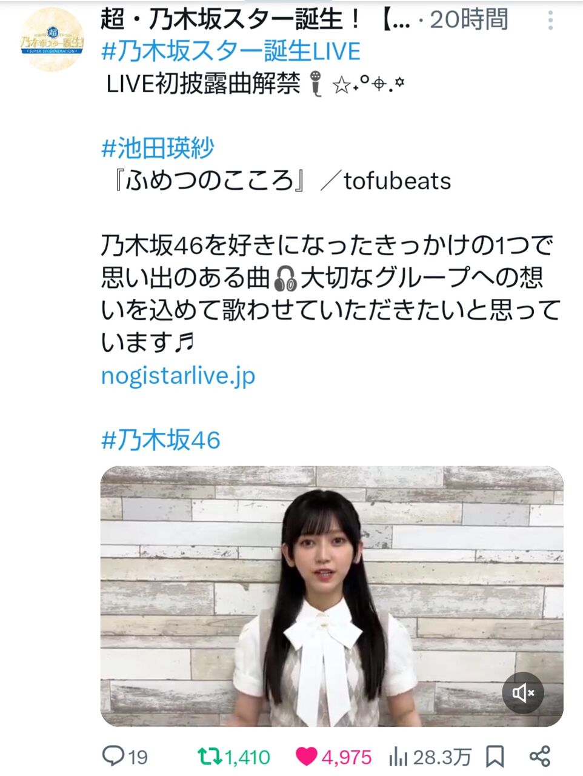
Task: Open the 20時間 timestamp
Action: pyautogui.click(x=468, y=19)
